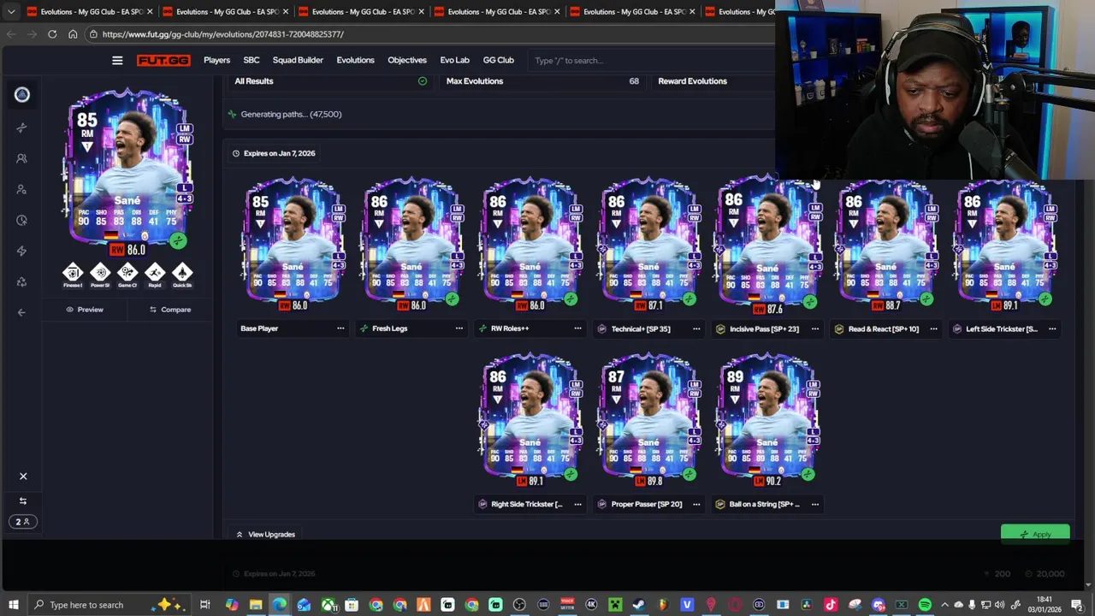The width and height of the screenshot is (1095, 616).
Task: Open the hamburger menu beside FUT.GG logo
Action: pos(117,61)
